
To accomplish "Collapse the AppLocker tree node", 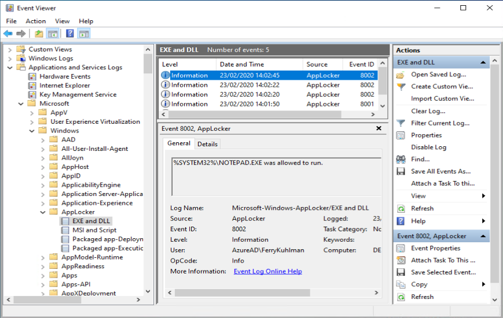I will click(x=43, y=212).
